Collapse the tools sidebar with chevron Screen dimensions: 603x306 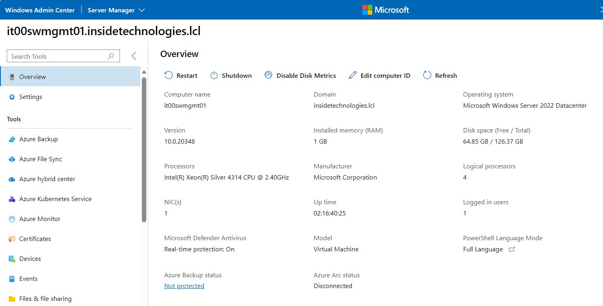coord(134,56)
